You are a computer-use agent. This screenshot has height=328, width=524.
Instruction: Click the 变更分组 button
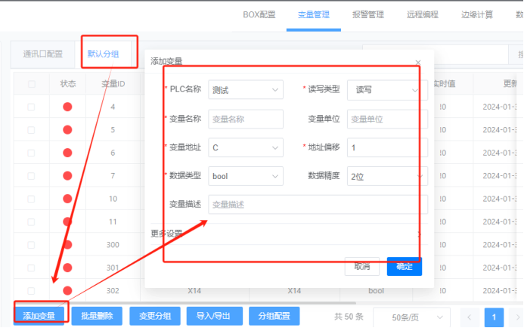click(155, 316)
